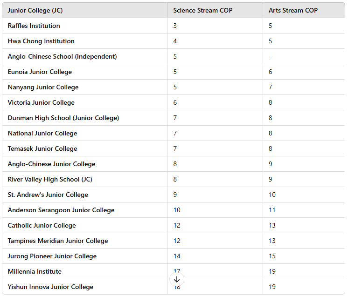Select the Science Stream COP column header
This screenshot has width=348, height=296.
(202, 10)
